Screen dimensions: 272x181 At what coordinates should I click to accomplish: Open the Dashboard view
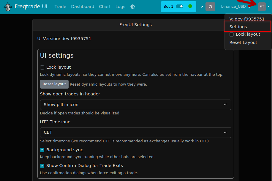coord(83,7)
